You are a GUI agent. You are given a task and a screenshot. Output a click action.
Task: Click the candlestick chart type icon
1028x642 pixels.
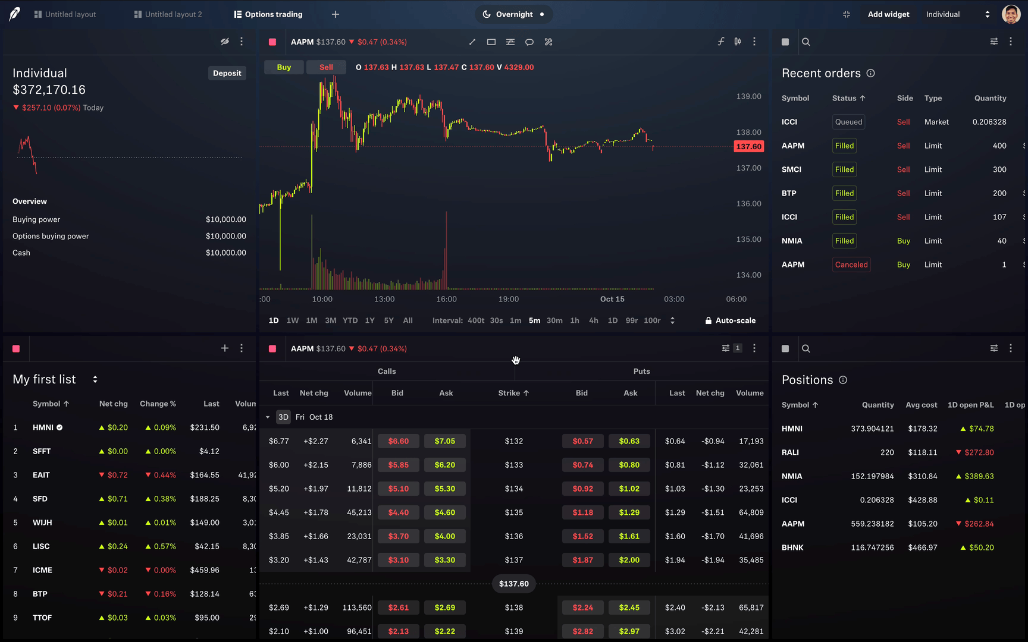[737, 42]
